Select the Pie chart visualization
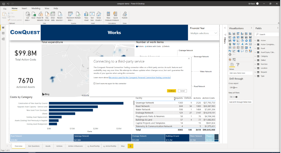This screenshot has width=281, height=153. pyautogui.click(x=242, y=40)
